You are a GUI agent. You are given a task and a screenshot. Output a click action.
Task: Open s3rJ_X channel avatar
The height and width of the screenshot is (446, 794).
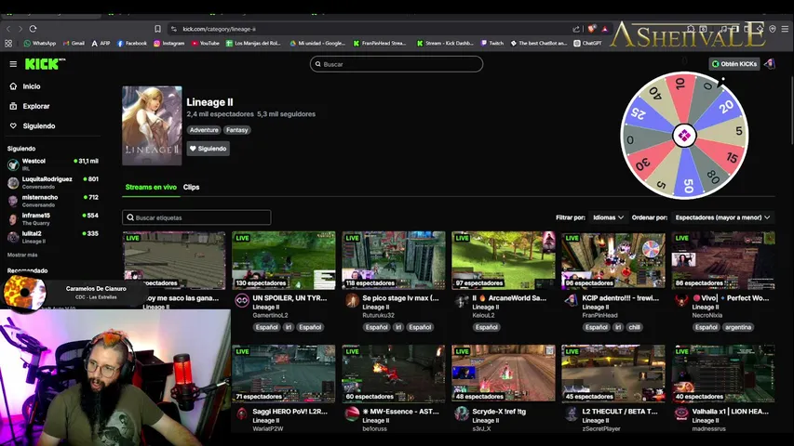click(x=462, y=413)
